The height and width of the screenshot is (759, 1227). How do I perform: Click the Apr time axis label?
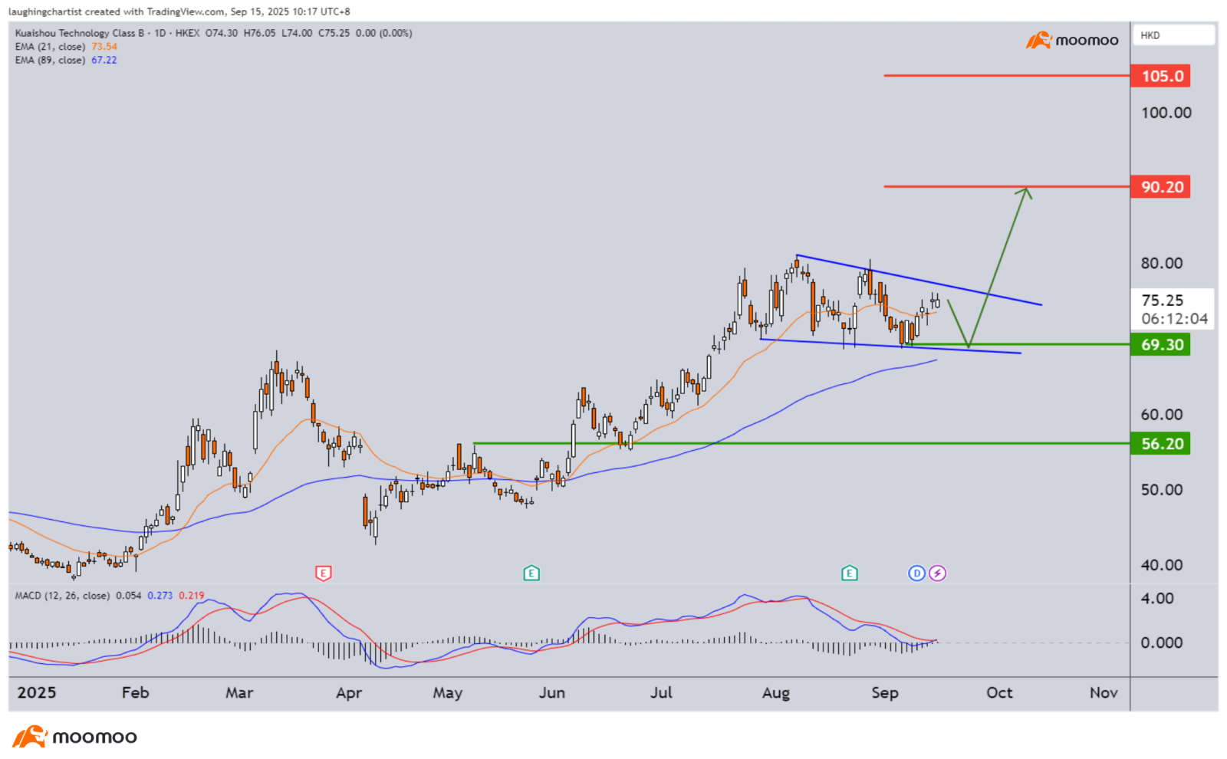tap(349, 693)
